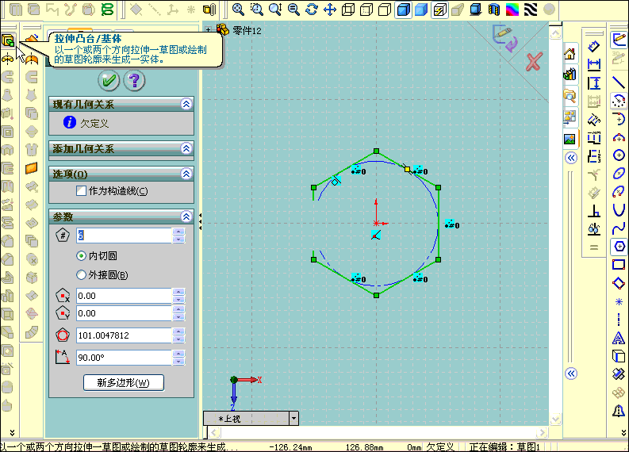Select the Polygon sketch tool
Screen dimensions: 629x452
click(x=619, y=247)
